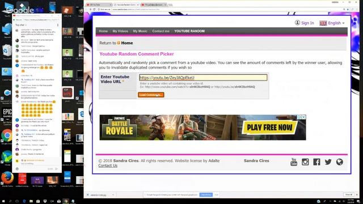
Task: Open the Network desktop icon
Action: coord(7,31)
